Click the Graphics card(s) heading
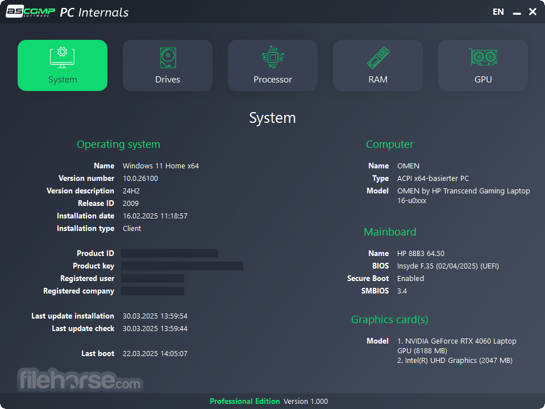 (390, 320)
